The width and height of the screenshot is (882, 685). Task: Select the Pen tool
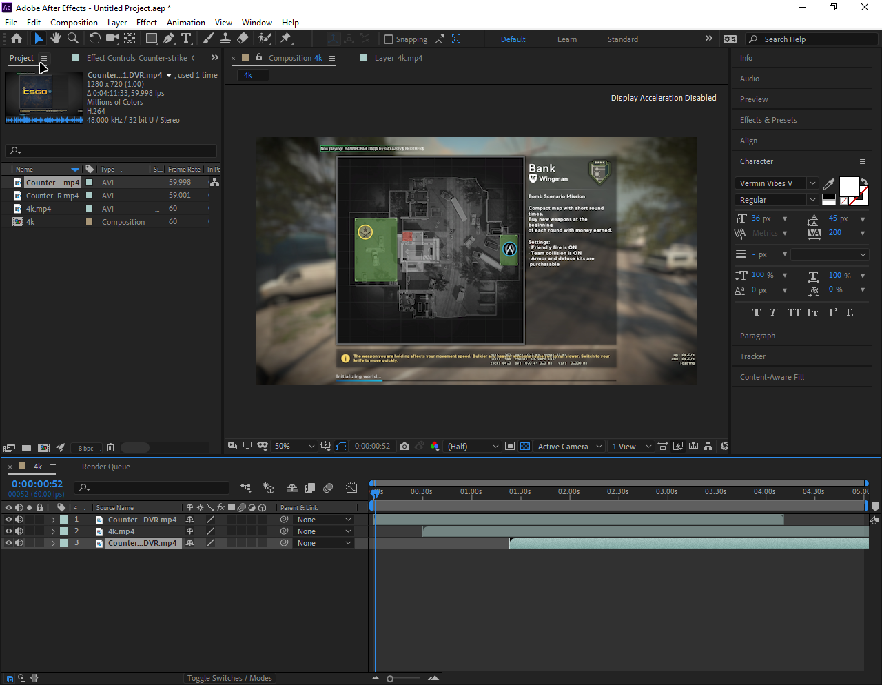pos(169,39)
